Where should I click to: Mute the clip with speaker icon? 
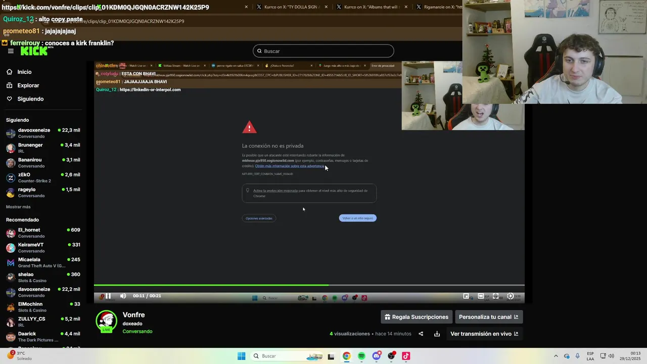point(123,296)
